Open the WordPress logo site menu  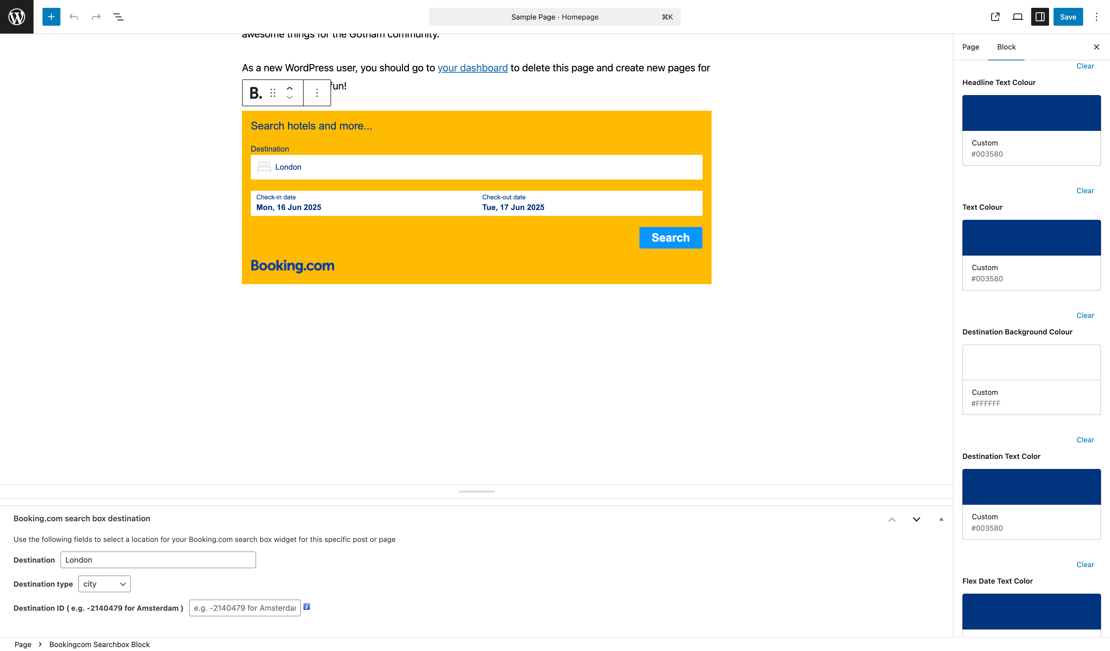pyautogui.click(x=17, y=17)
